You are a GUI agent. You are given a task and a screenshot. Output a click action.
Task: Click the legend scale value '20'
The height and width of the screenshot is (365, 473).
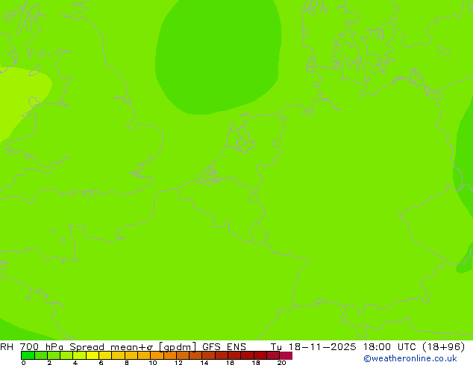coord(281,363)
